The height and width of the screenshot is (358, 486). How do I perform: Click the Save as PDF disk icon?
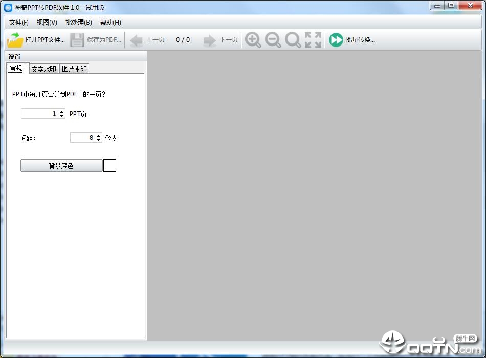tap(77, 40)
